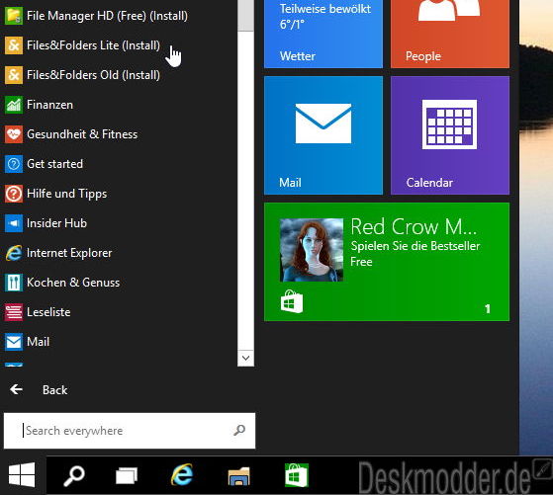
Task: Open the People tile
Action: pos(450,34)
